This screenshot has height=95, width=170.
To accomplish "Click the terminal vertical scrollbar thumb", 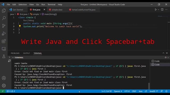I will [149, 86].
